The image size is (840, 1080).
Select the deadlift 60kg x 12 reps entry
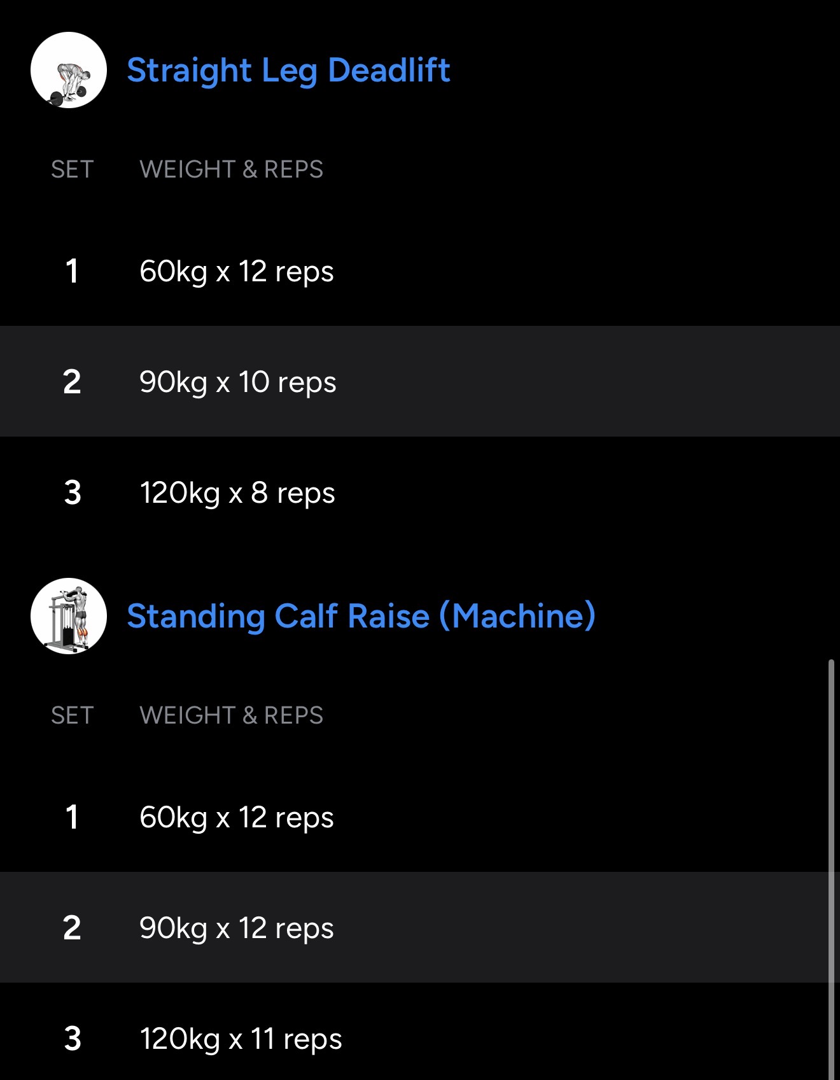(236, 271)
